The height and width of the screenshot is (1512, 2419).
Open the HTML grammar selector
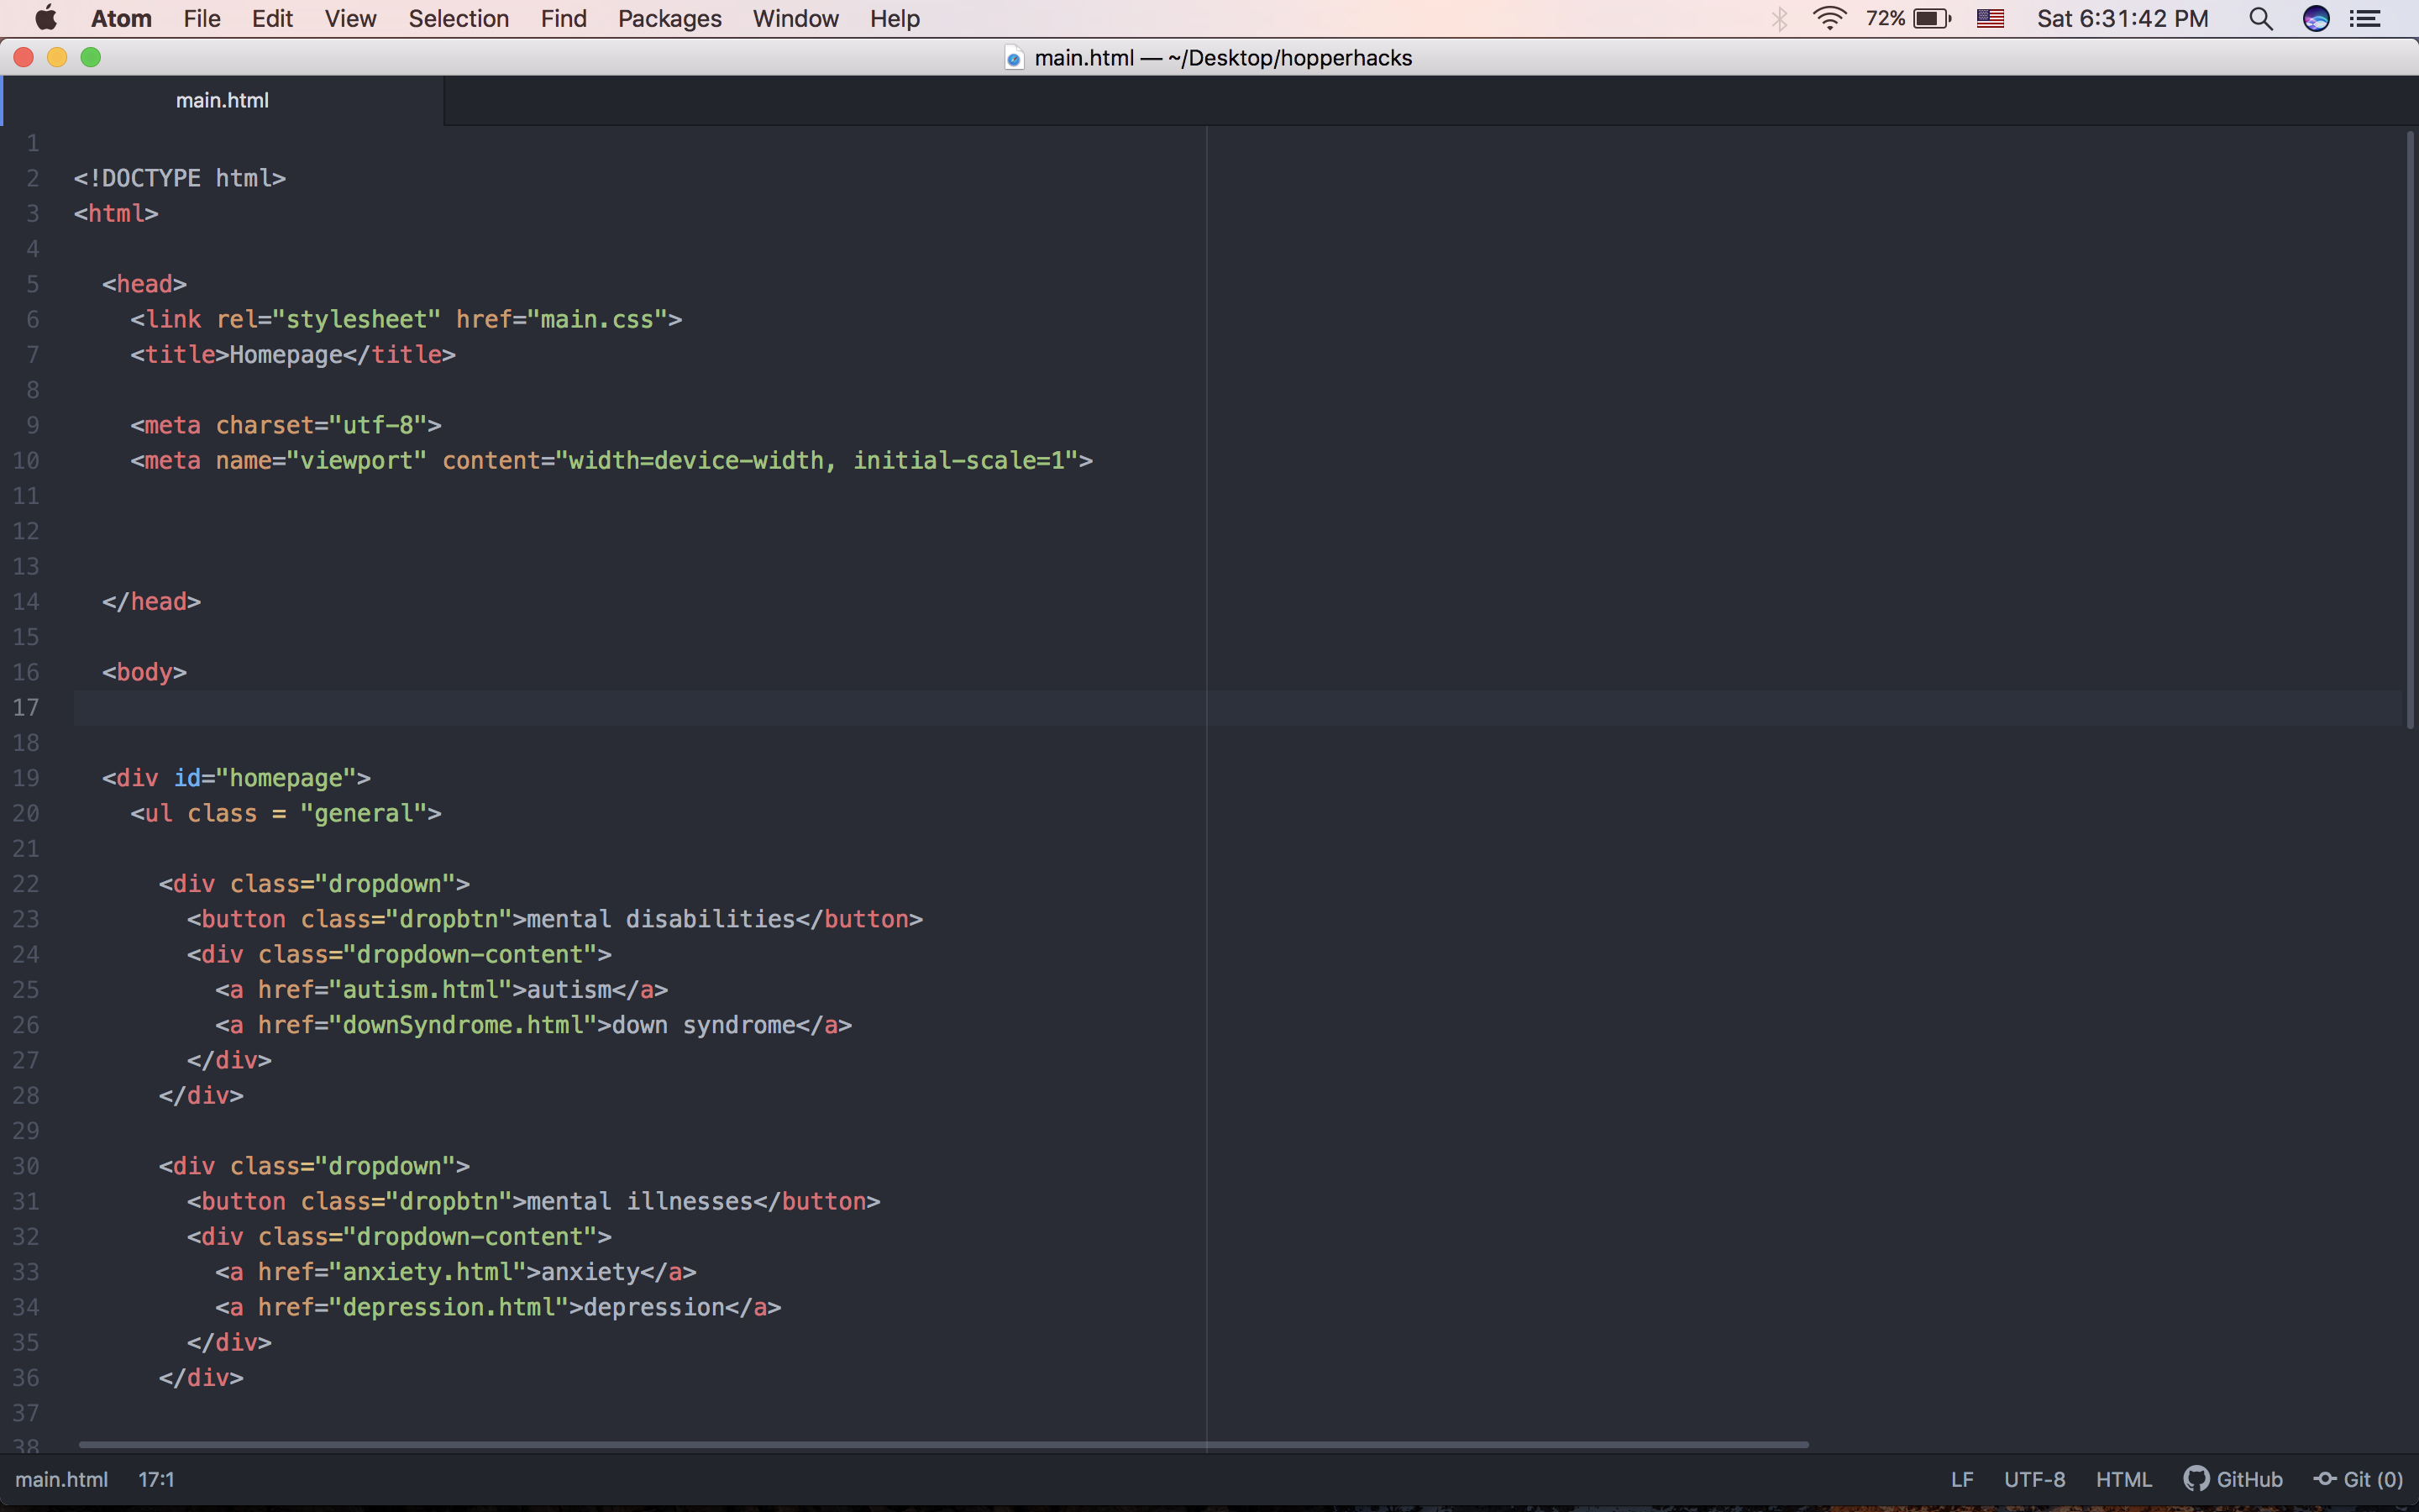(x=2123, y=1479)
